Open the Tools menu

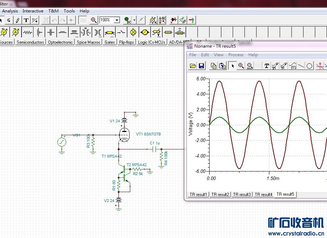[69, 11]
